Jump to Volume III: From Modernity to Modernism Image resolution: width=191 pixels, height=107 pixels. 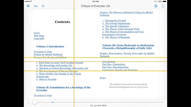pyautogui.click(x=128, y=47)
